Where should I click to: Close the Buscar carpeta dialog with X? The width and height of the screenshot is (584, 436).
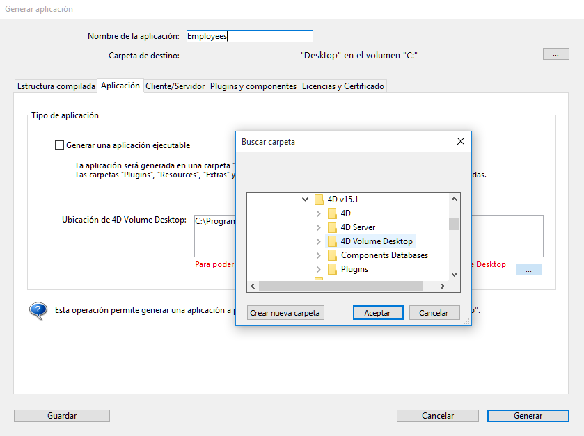(x=460, y=141)
